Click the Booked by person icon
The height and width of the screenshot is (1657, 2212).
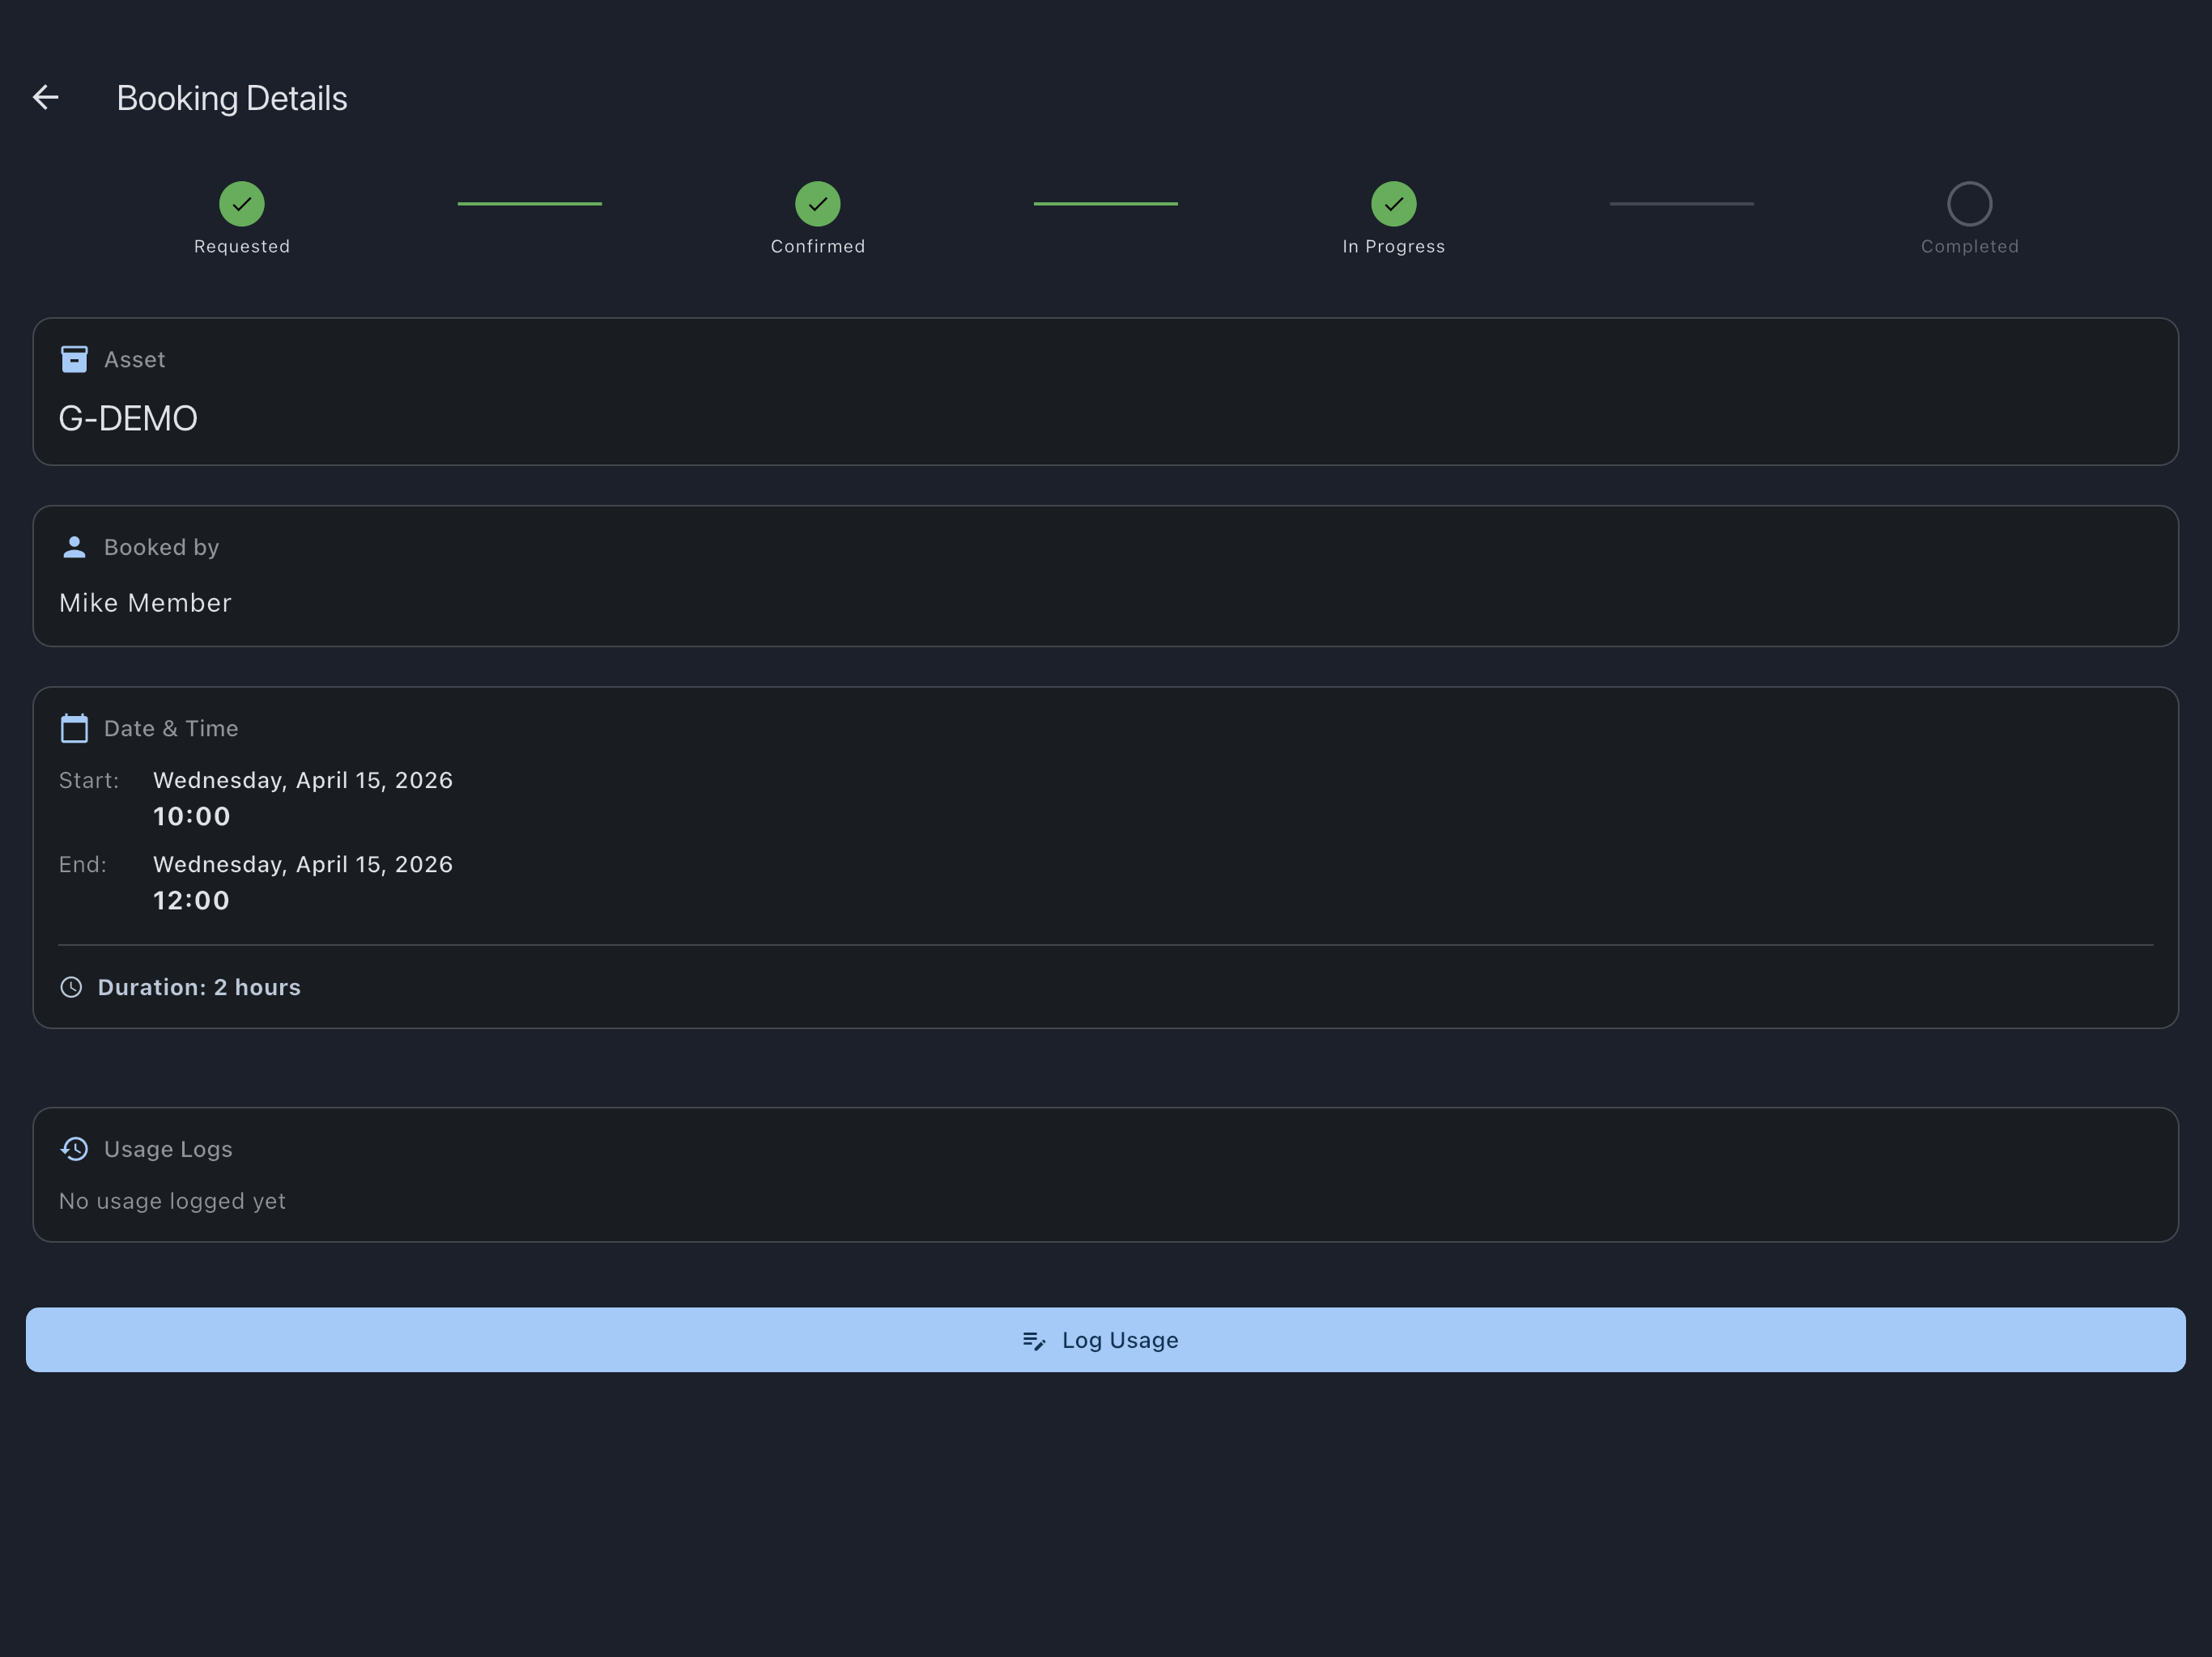point(74,547)
